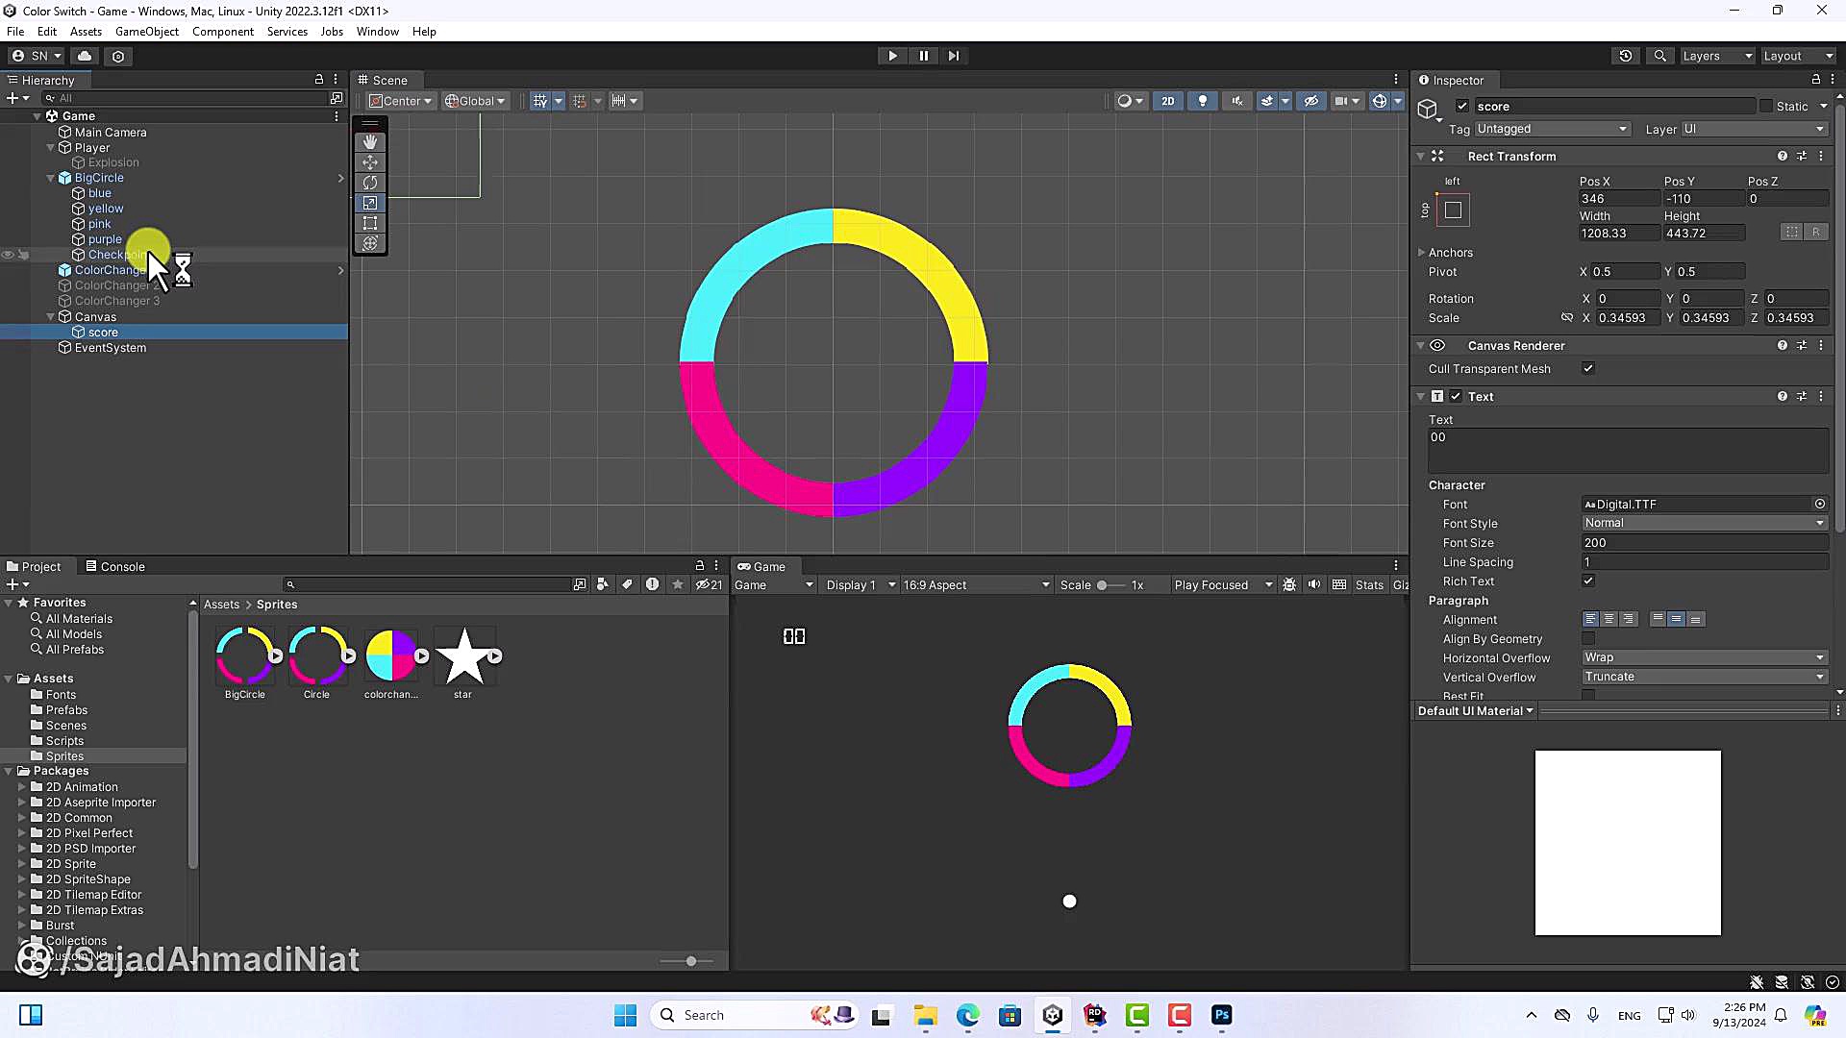This screenshot has height=1038, width=1846.
Task: Click the Scene Gizmos icon
Action: coord(1379,101)
